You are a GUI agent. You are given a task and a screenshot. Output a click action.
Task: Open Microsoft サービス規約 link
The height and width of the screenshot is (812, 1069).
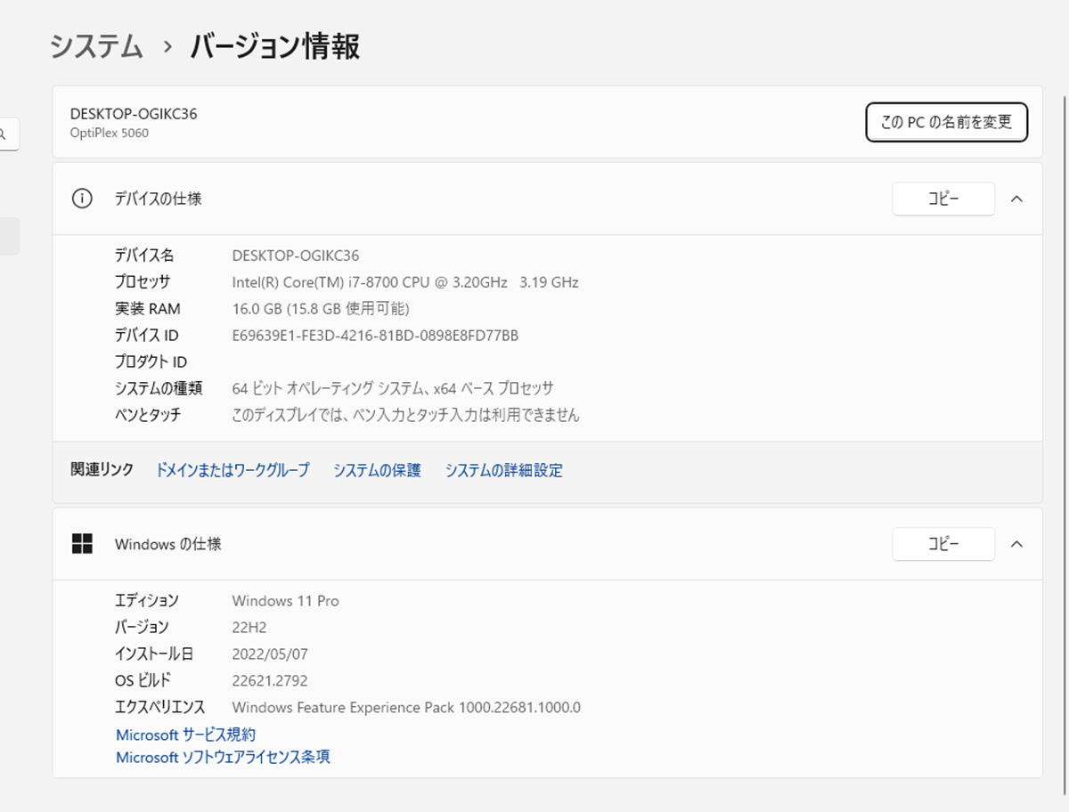coord(186,735)
